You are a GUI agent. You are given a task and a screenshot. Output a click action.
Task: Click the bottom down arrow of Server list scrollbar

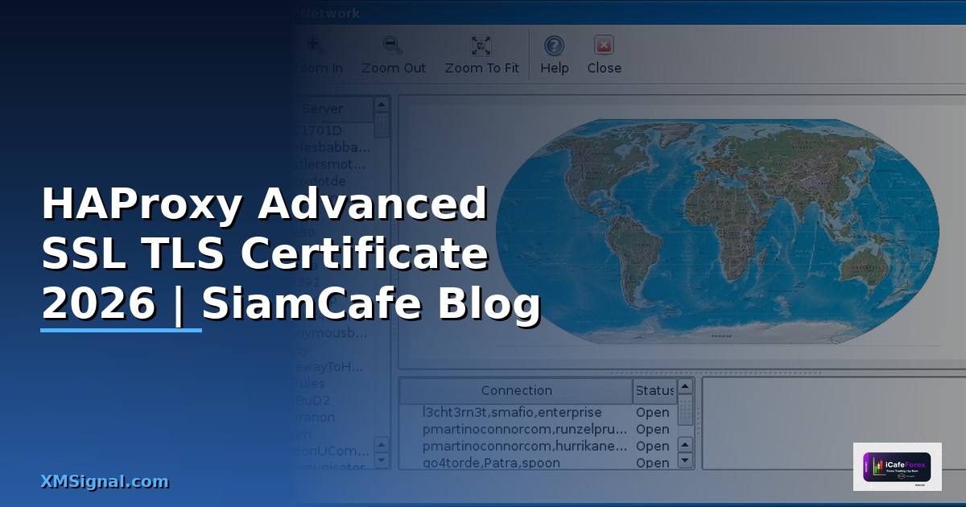(382, 461)
